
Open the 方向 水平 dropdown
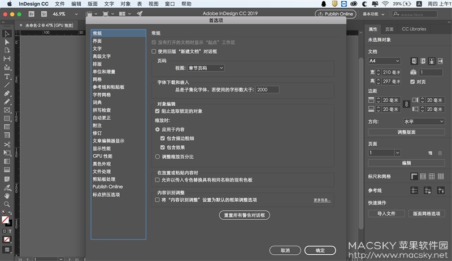click(424, 121)
